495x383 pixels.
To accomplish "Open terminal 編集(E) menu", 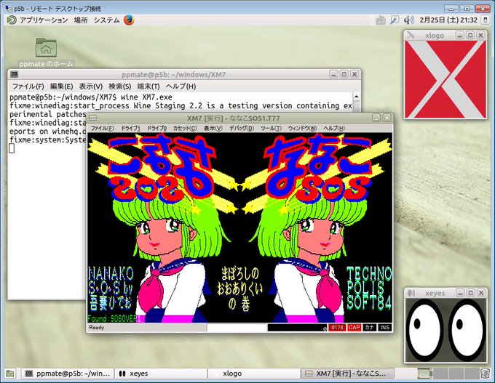I will click(62, 86).
